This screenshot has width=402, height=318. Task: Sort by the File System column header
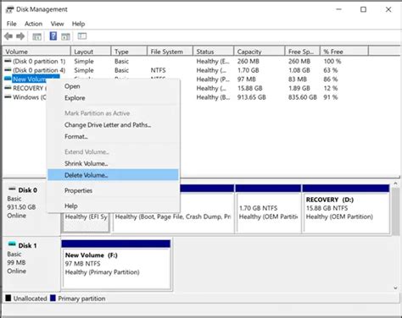pyautogui.click(x=170, y=52)
